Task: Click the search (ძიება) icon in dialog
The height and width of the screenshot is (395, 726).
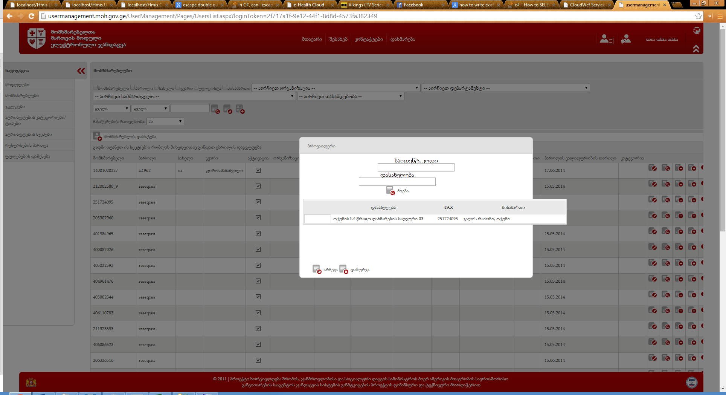Action: tap(390, 191)
